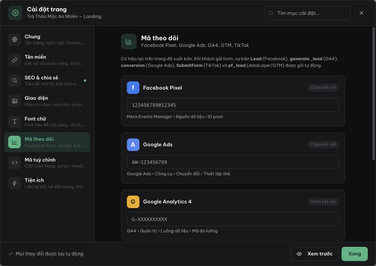The width and height of the screenshot is (376, 266).
Task: Click the Cài đặt trang title
Action: pyautogui.click(x=47, y=9)
